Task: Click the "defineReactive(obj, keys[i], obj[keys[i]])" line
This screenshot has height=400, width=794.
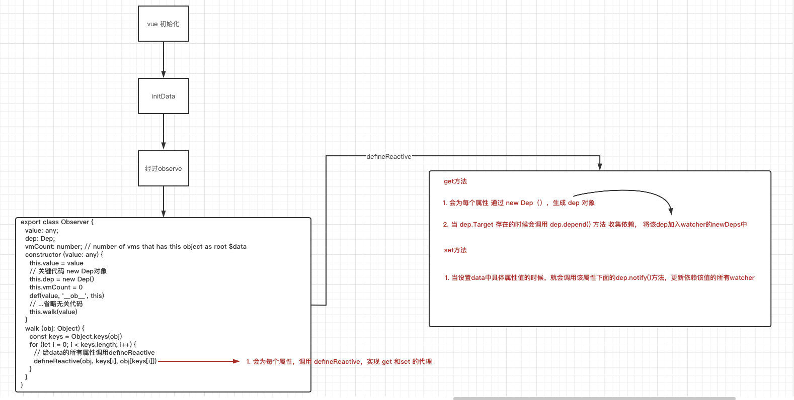Action: (x=95, y=361)
